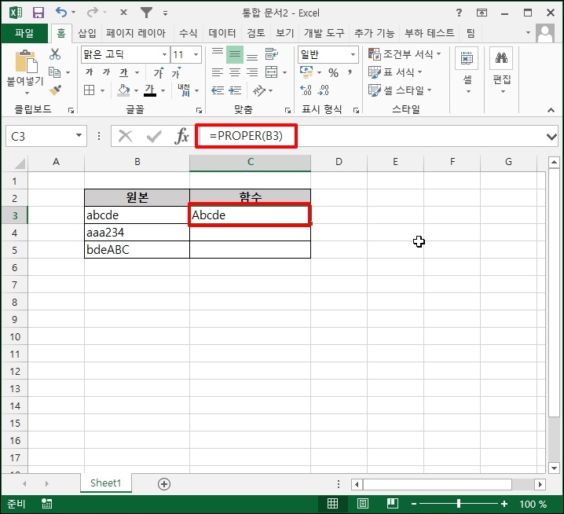The image size is (564, 514).
Task: Switch to the Review tab
Action: [x=256, y=33]
